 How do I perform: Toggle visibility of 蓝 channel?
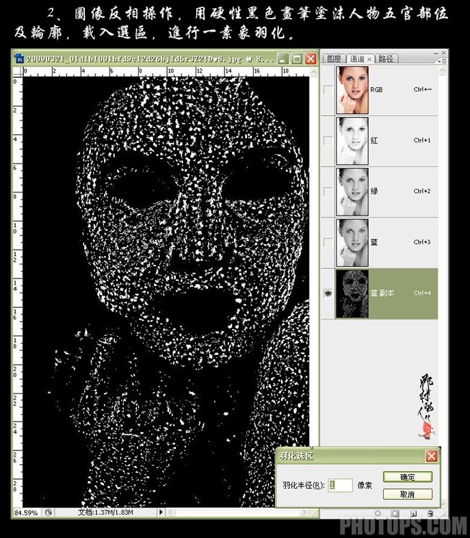328,242
